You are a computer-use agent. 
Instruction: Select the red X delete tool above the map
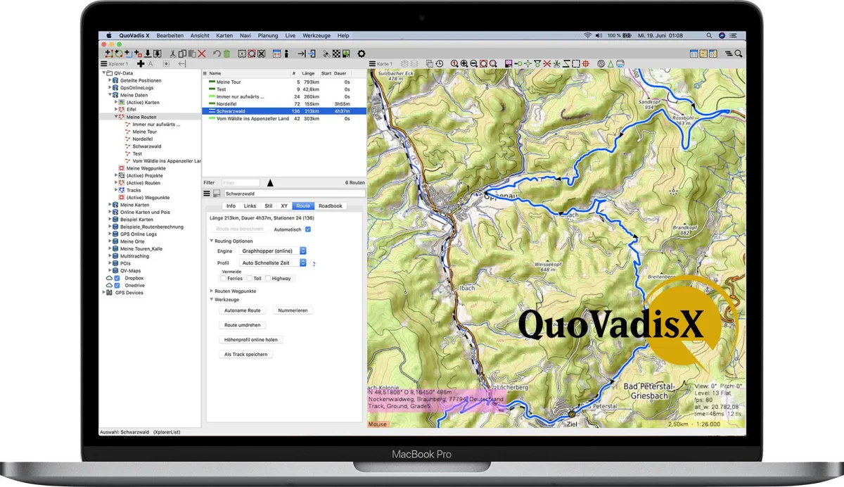point(546,63)
